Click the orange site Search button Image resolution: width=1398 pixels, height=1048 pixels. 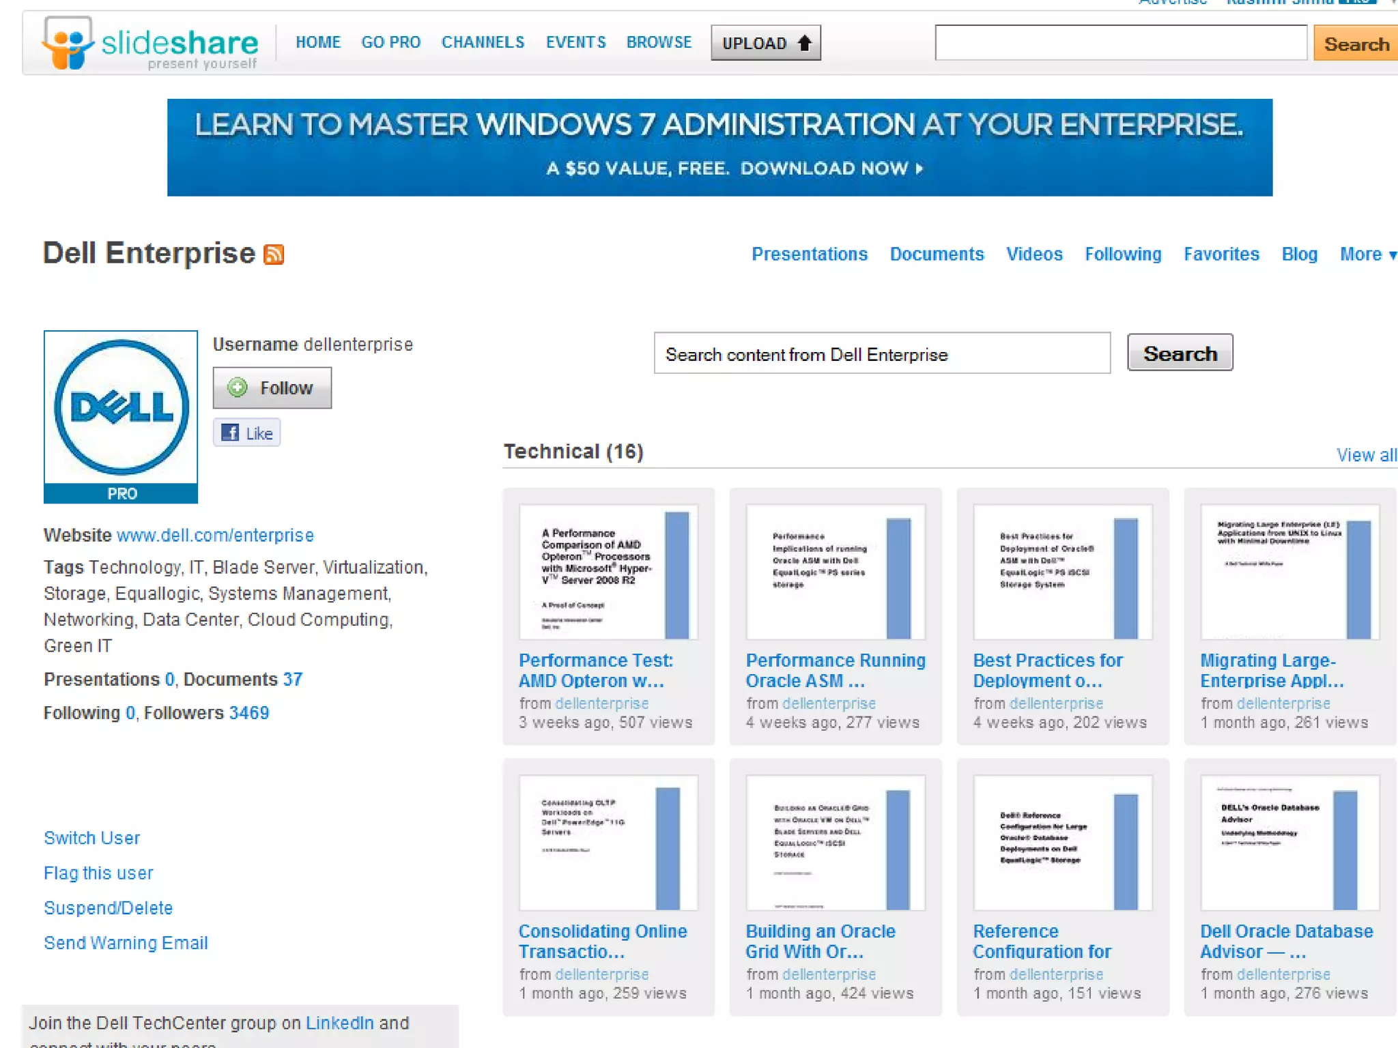tap(1355, 44)
